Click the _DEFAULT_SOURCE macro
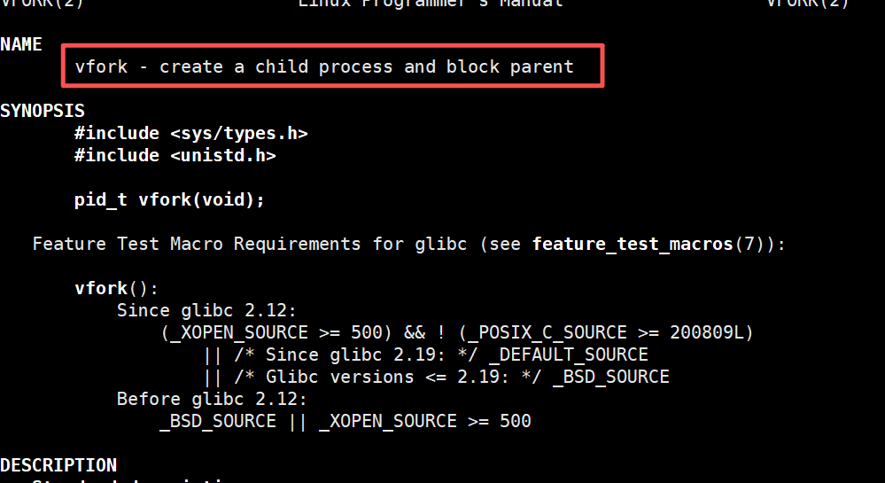885x483 pixels. 569,354
